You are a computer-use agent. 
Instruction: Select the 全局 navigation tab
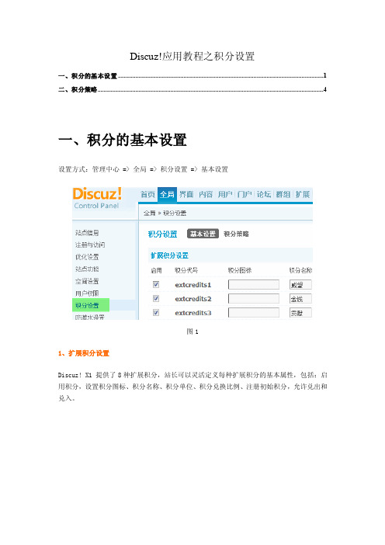pos(167,194)
